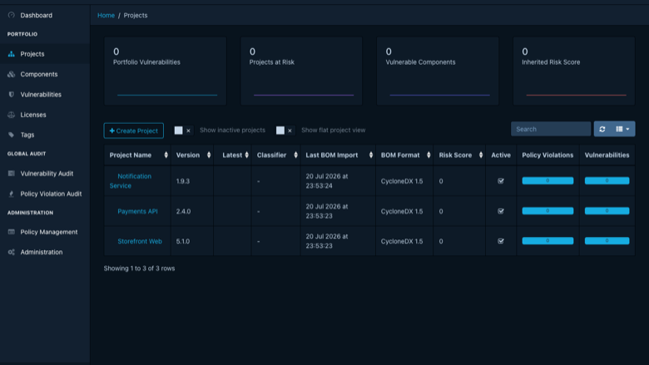The height and width of the screenshot is (365, 649).
Task: Click the Vulnerable Components card
Action: [x=438, y=72]
